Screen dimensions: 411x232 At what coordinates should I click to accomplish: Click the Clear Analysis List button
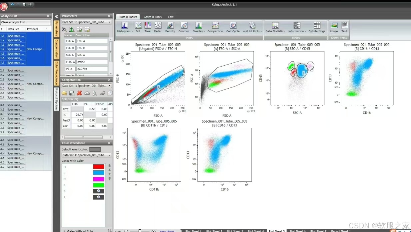pyautogui.click(x=26, y=22)
